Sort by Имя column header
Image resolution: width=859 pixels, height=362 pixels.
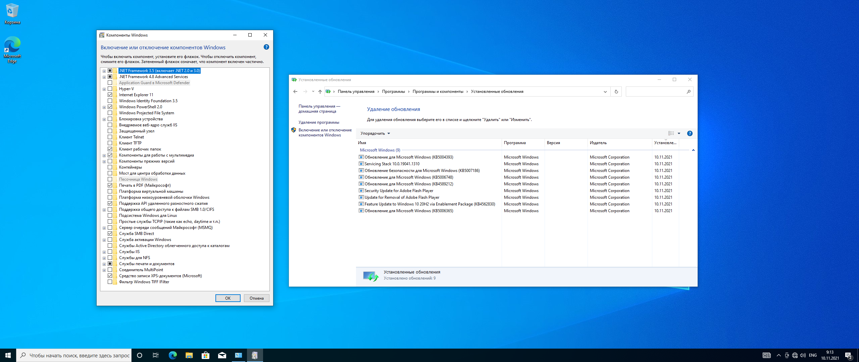429,143
